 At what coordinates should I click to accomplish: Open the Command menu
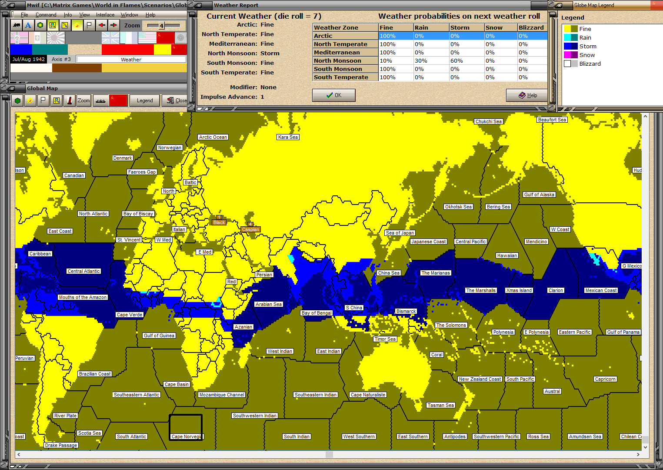46,15
